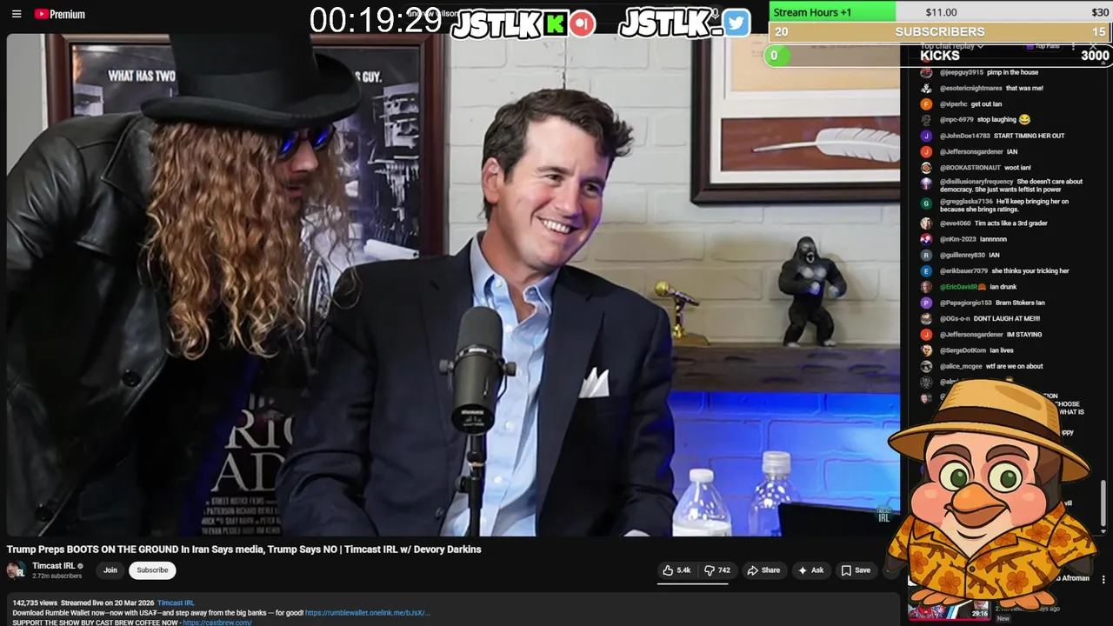Open the castbrew.com link

point(217,623)
